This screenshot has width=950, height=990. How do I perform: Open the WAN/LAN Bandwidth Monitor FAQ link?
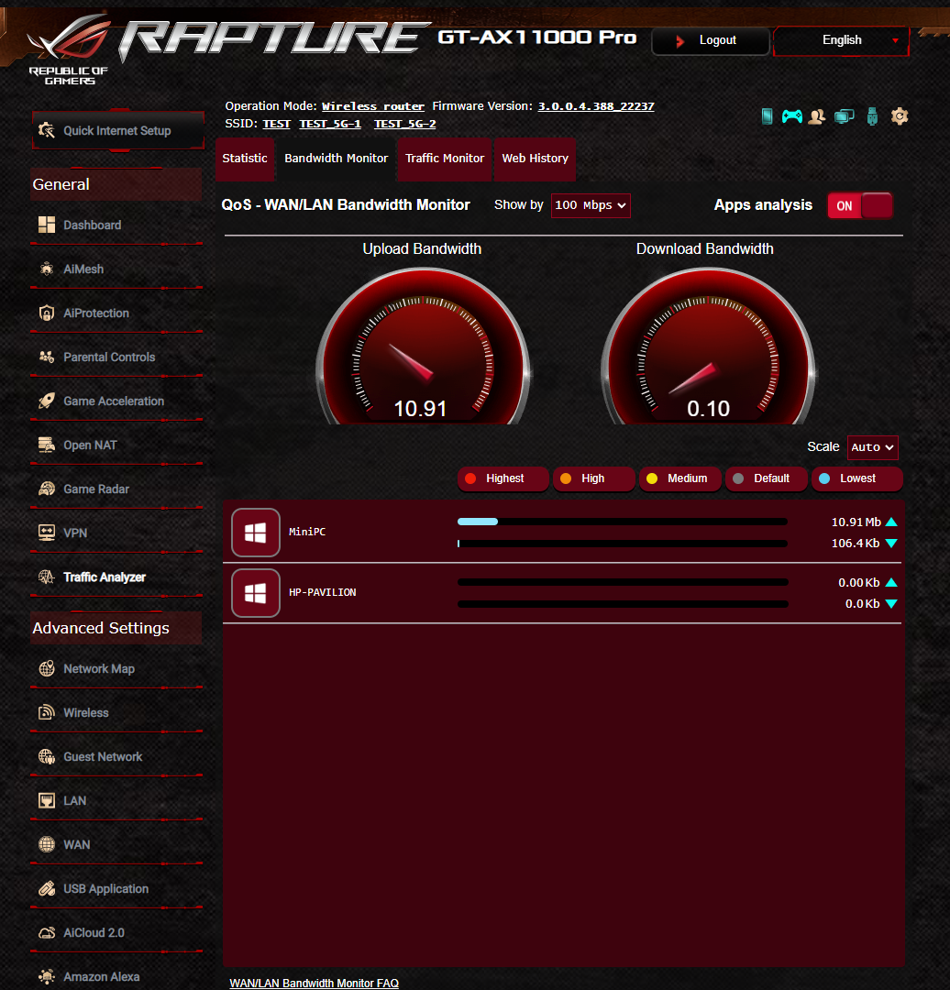tap(314, 983)
